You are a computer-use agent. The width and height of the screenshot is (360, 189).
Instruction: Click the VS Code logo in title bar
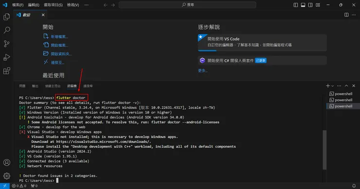point(5,5)
